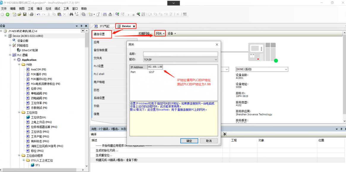Click the wrench tool icon in toolbar
The width and height of the screenshot is (346, 172).
(138, 14)
